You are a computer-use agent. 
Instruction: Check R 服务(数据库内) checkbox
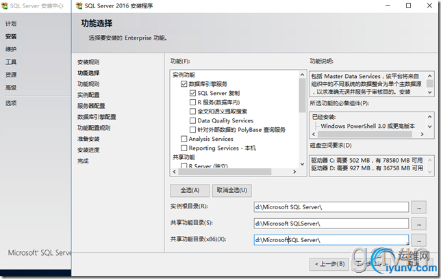pos(192,102)
